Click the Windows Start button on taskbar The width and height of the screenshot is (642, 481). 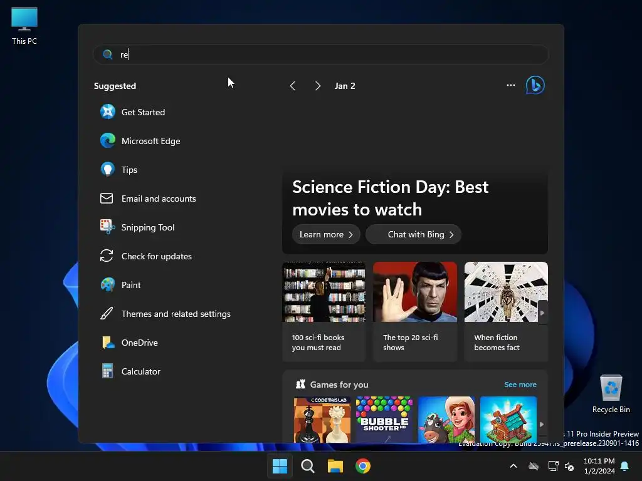pos(280,466)
